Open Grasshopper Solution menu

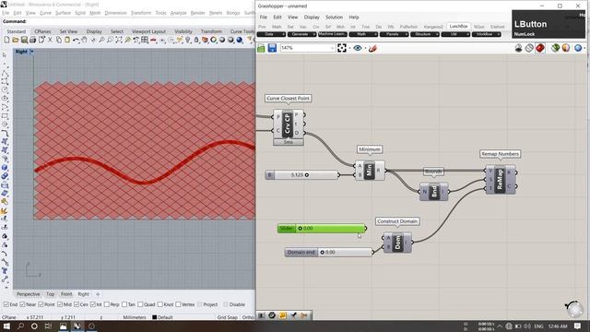click(334, 18)
